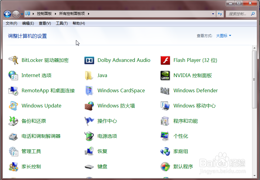Click the refresh button beside address bar
The width and height of the screenshot is (260, 180).
(x=220, y=14)
